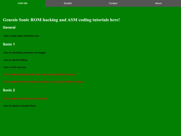
Task: Go to the Contact page
Action: (113, 3)
